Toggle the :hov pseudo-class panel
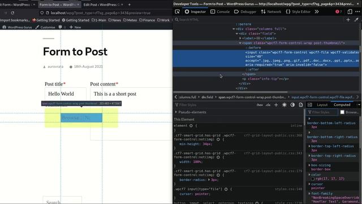Image resolution: width=362 pixels, height=204 pixels. click(260, 105)
